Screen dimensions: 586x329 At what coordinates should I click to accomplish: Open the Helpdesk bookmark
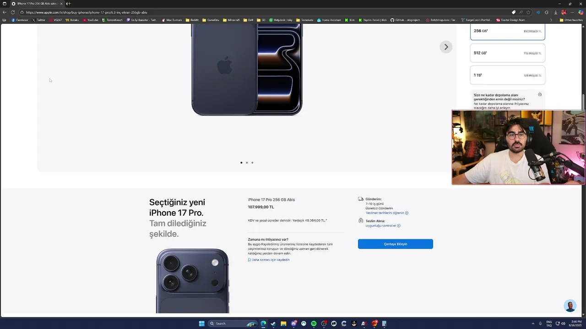[x=281, y=20]
